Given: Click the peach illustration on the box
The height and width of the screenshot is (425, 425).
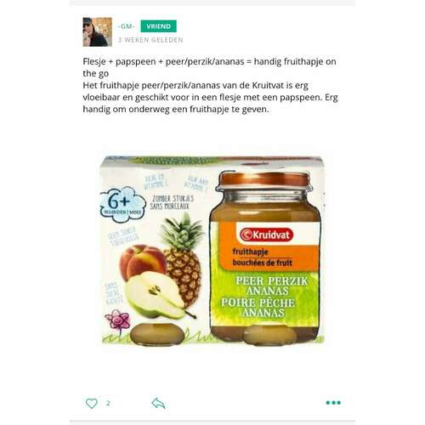Looking at the screenshot, I should tap(142, 261).
